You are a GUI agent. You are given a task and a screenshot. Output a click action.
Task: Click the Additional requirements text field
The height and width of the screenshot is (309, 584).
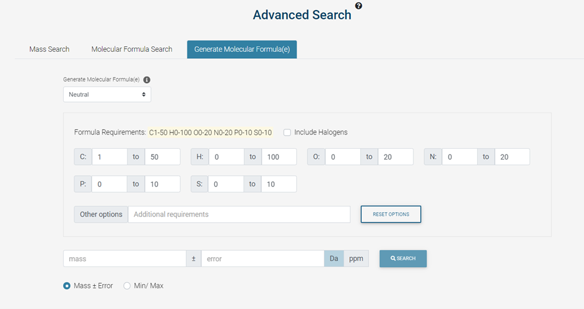pyautogui.click(x=239, y=215)
